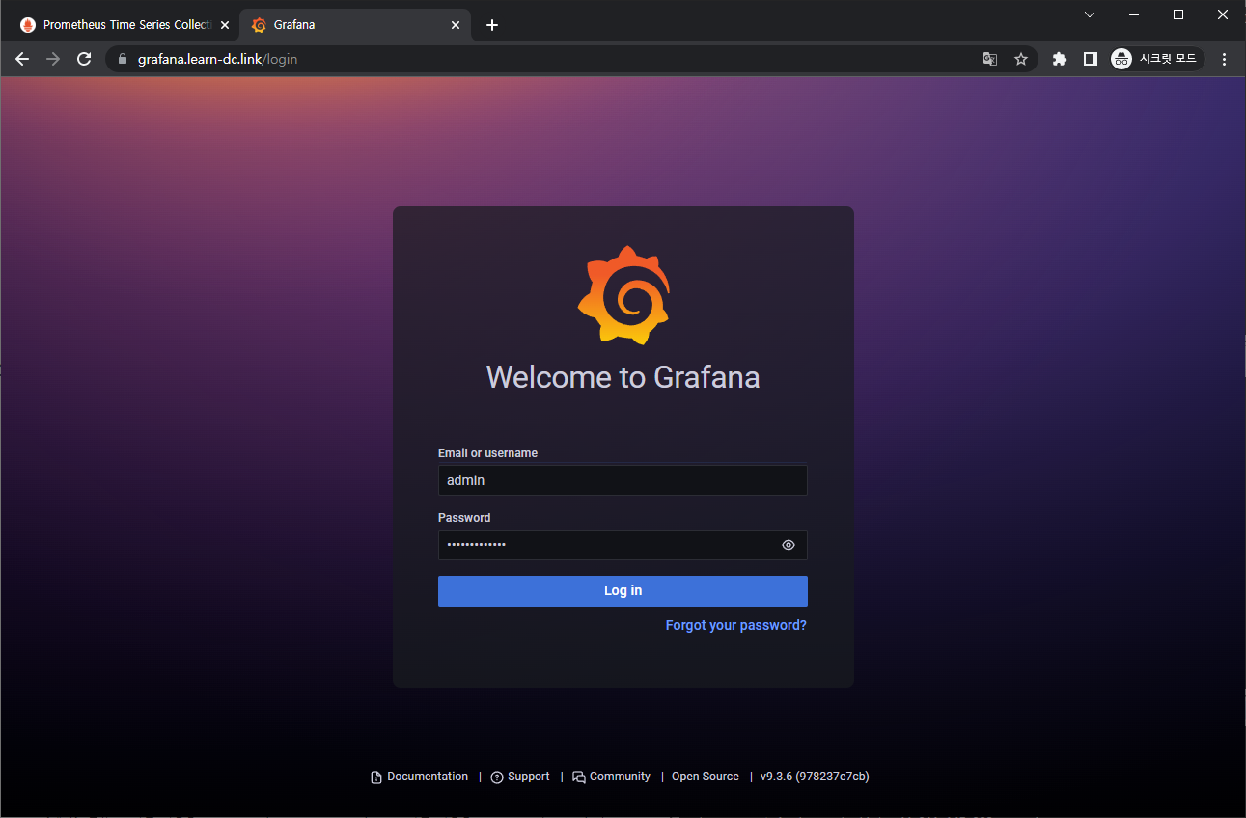Screen dimensions: 1246x818
Task: Bookmark this page with star icon
Action: tap(1021, 59)
